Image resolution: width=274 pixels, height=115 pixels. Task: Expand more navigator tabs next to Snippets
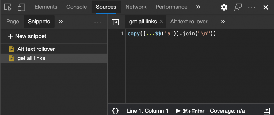pyautogui.click(x=61, y=22)
